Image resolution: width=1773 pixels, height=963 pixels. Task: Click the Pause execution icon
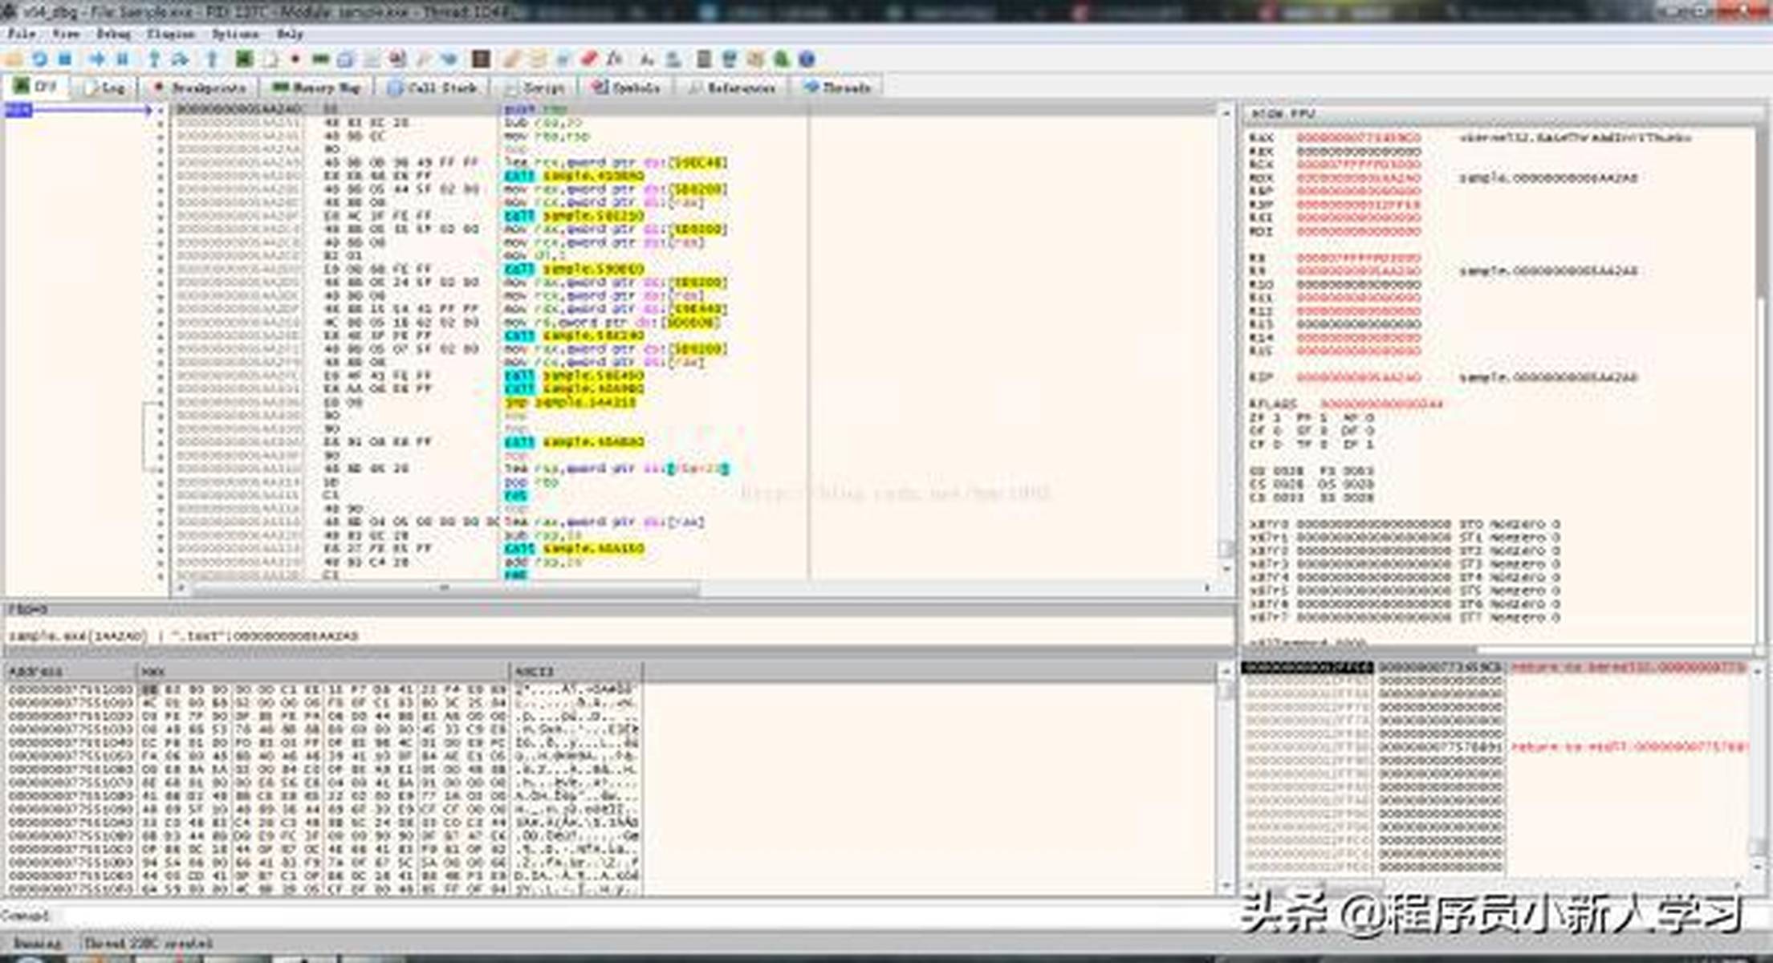coord(123,59)
